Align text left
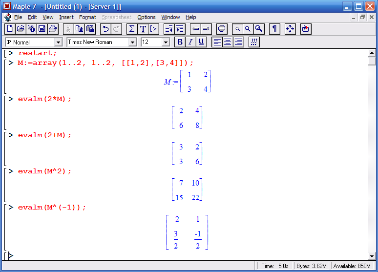 tap(217, 42)
